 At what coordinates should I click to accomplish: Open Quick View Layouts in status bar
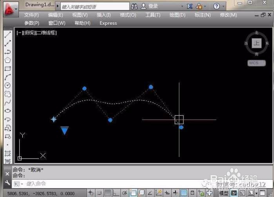pos(234,193)
